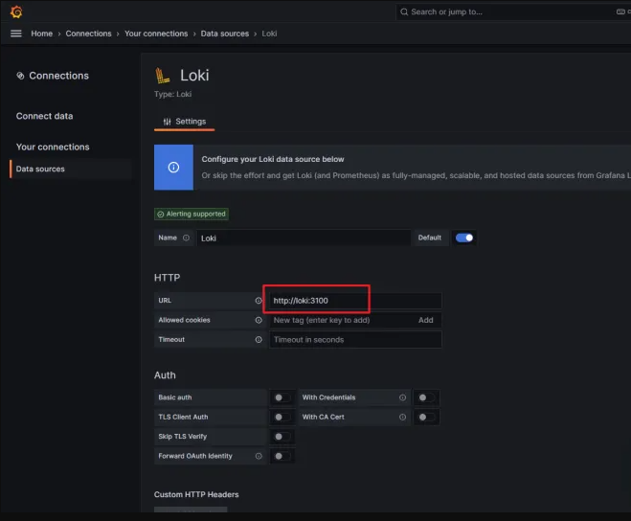
Task: Enable the With Credentials switch
Action: [426, 397]
